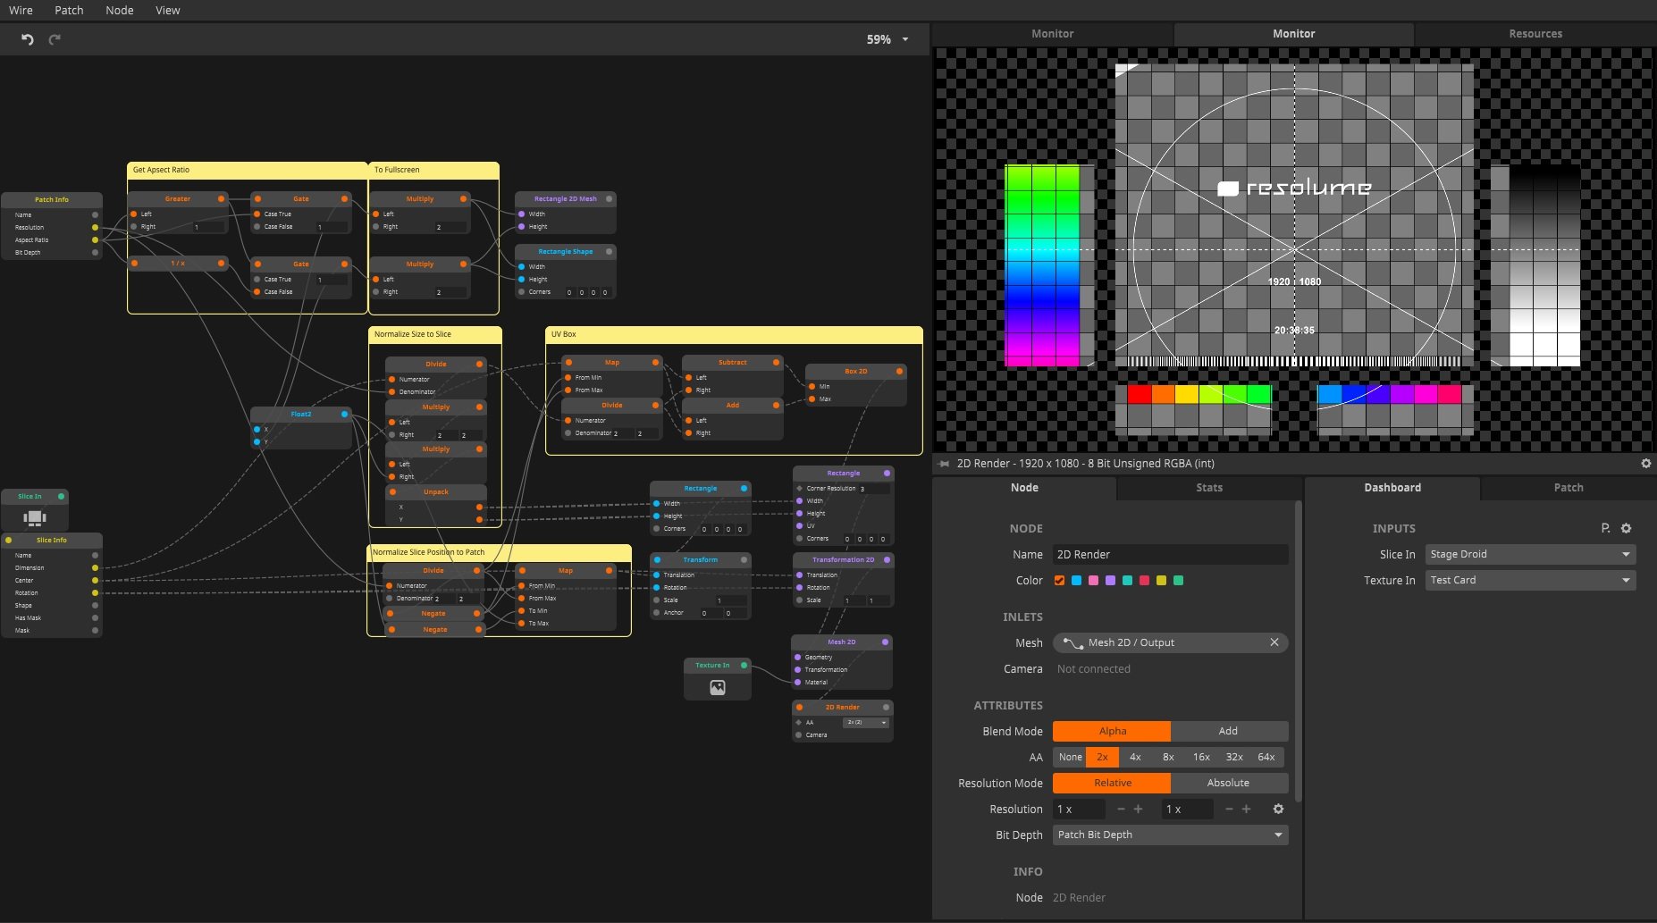The image size is (1657, 923).
Task: Open monitor settings gear icon
Action: [1645, 464]
